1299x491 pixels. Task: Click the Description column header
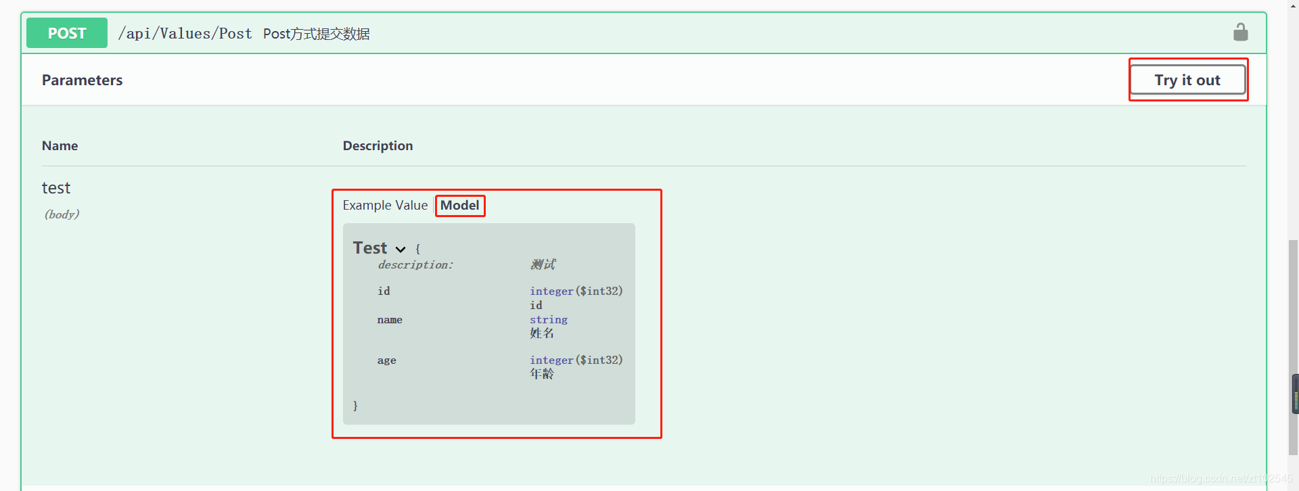pyautogui.click(x=378, y=145)
